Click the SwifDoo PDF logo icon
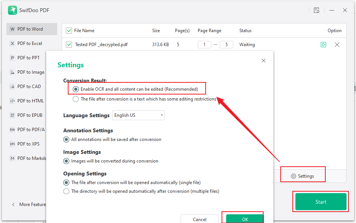 [x=12, y=10]
